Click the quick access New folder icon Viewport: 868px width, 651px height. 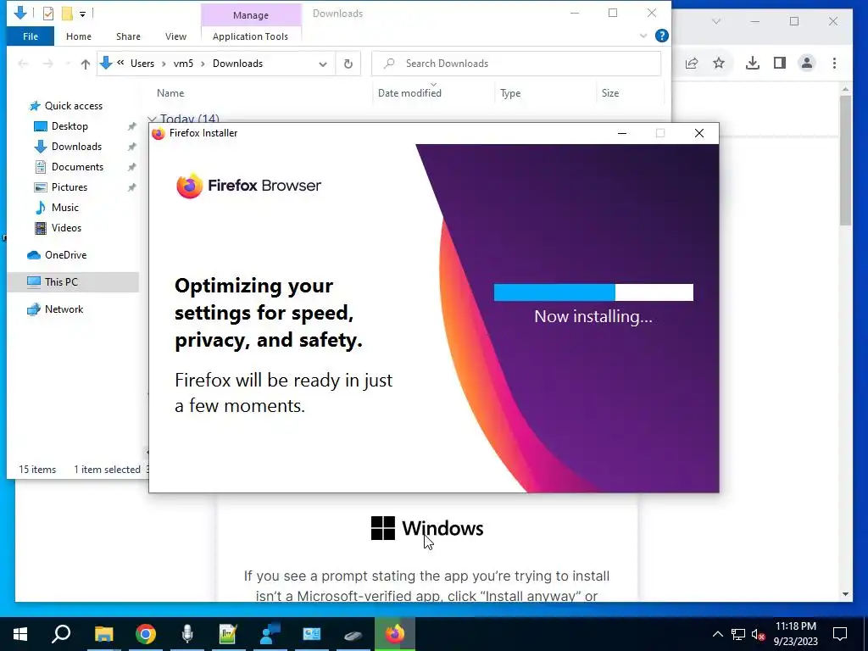67,14
